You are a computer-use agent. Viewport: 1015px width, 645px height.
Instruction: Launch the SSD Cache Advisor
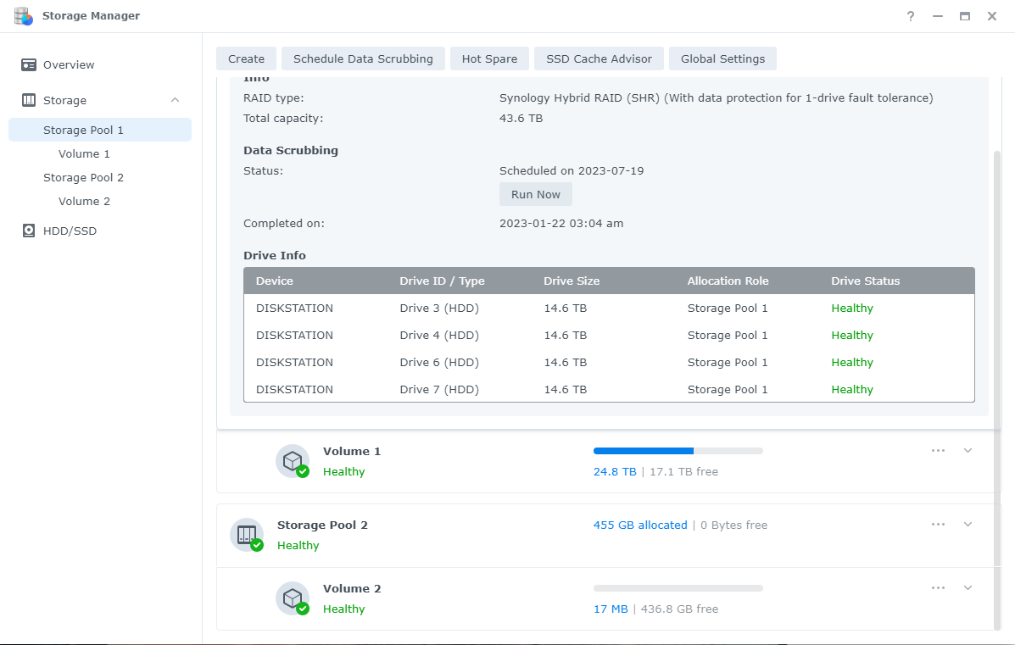(599, 58)
